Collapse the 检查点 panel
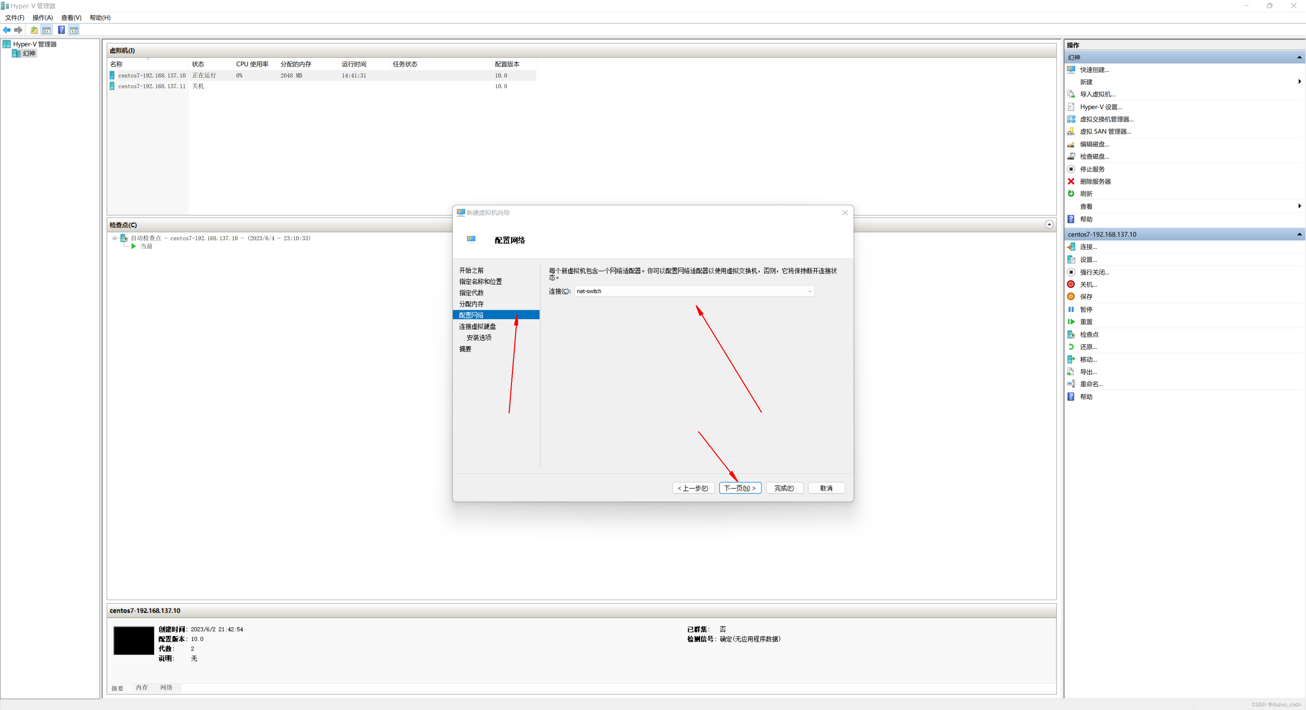 point(1049,224)
